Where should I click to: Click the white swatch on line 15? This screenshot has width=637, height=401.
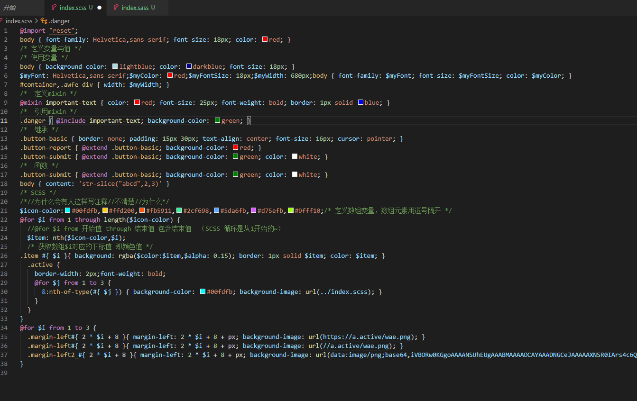pyautogui.click(x=295, y=157)
